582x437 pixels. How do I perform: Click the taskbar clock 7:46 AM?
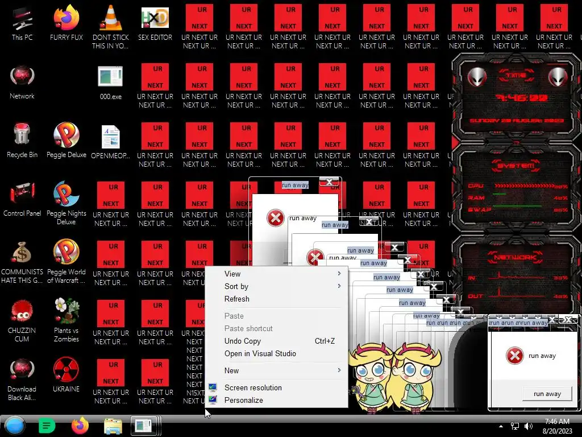pos(557,426)
